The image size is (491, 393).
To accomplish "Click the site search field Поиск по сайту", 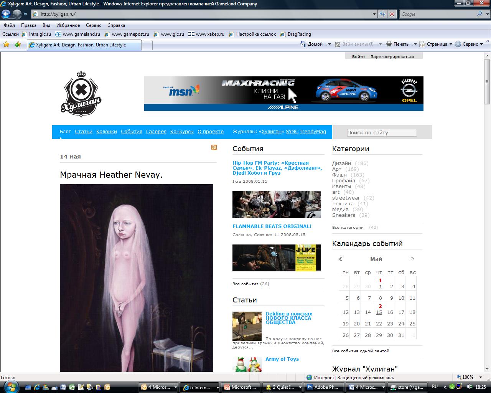I will 382,132.
